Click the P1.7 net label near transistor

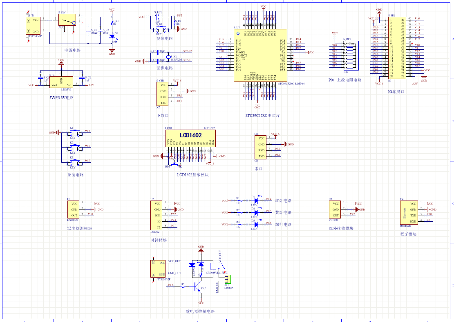170,285
